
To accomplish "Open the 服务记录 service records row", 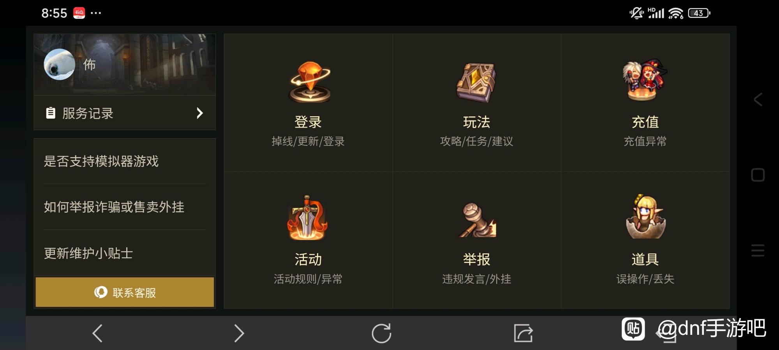I will (x=125, y=113).
